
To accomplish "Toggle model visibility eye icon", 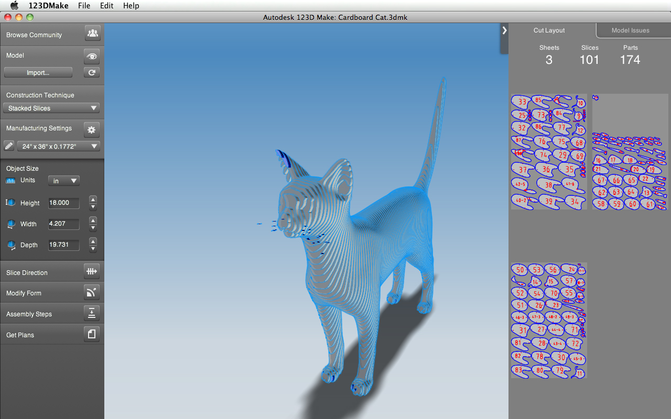I will click(x=92, y=56).
